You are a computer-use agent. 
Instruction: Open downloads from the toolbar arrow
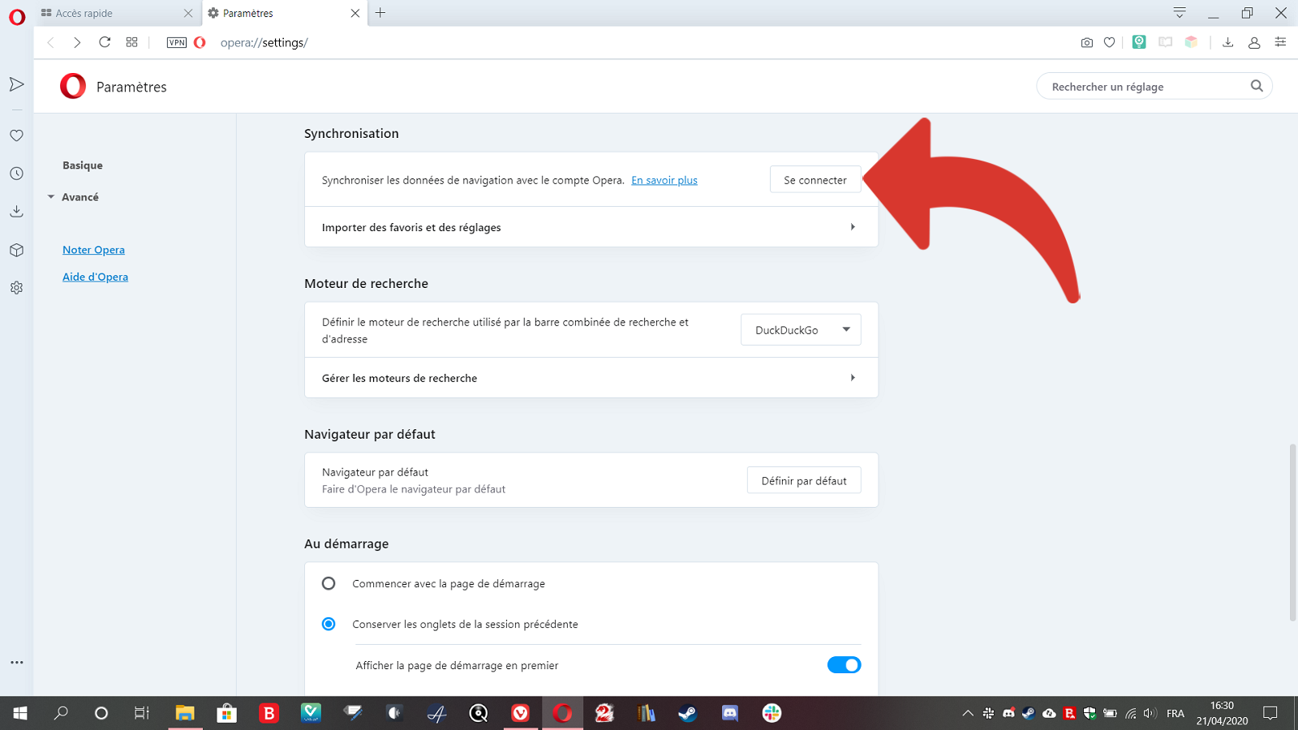click(1227, 42)
